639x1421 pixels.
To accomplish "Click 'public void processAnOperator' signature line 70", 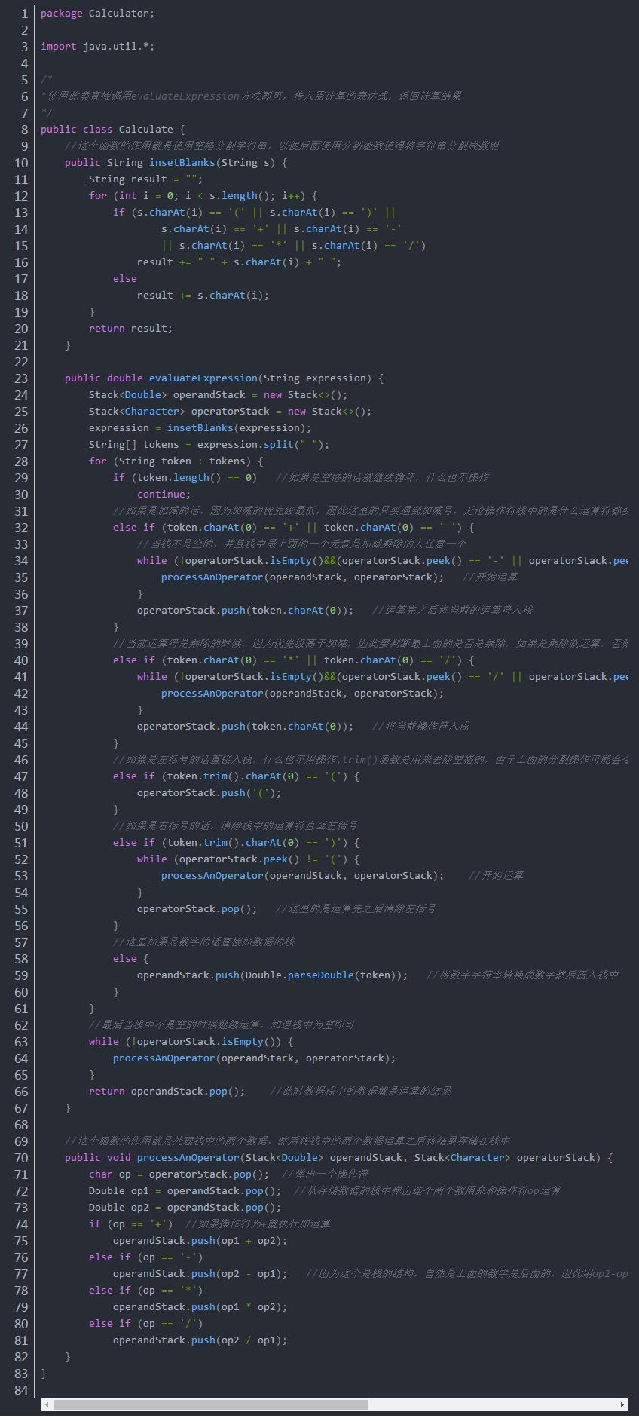I will pyautogui.click(x=339, y=1157).
